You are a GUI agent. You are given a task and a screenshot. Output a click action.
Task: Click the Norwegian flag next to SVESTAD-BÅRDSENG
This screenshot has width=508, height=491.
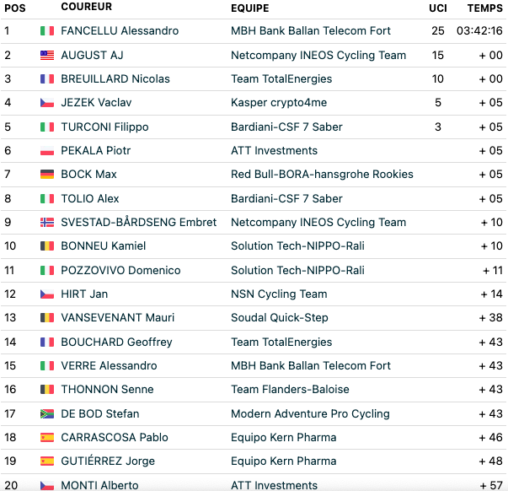pyautogui.click(x=47, y=222)
